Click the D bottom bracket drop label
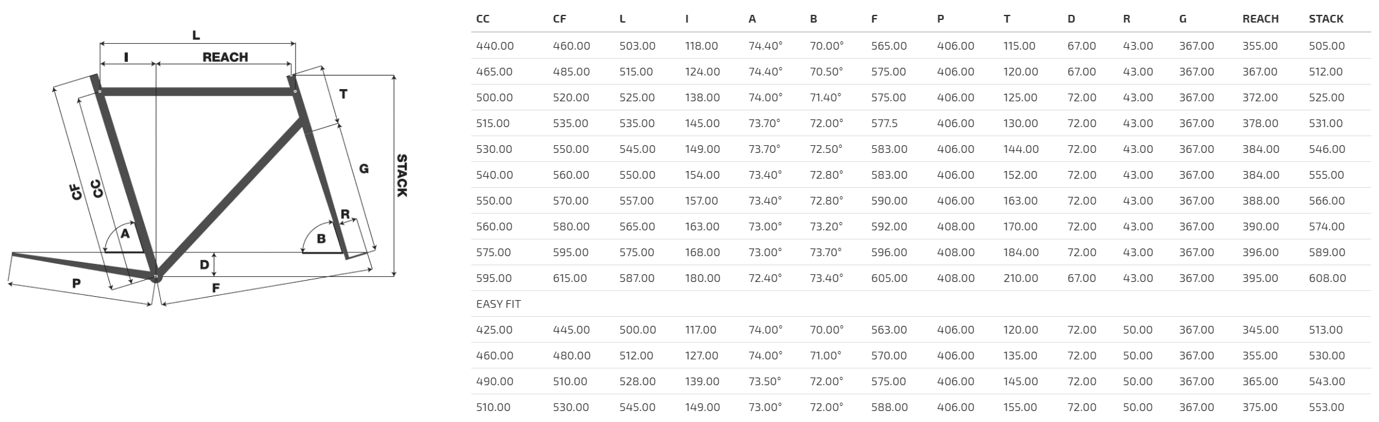The height and width of the screenshot is (422, 1379). point(204,265)
